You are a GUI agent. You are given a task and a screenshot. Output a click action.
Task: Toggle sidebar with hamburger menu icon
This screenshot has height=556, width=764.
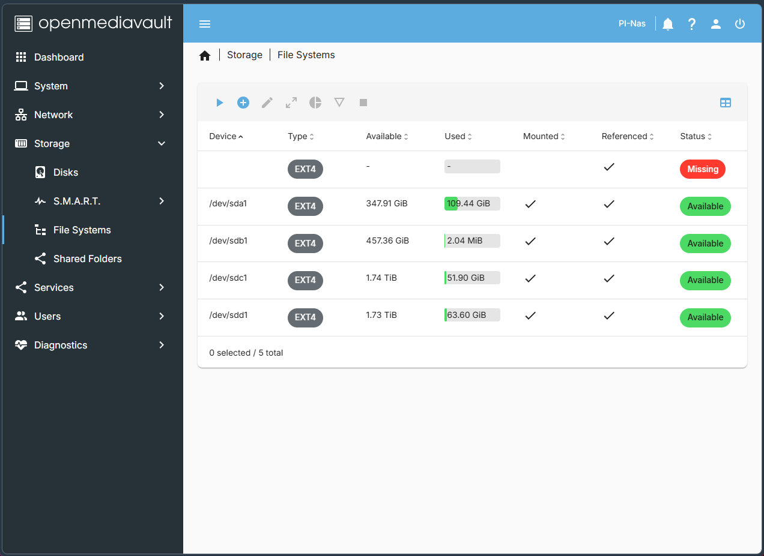(x=205, y=24)
